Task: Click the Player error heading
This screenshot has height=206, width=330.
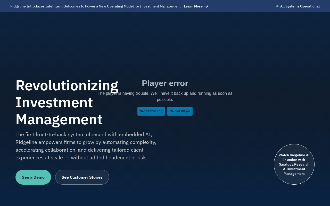Action: [x=165, y=83]
